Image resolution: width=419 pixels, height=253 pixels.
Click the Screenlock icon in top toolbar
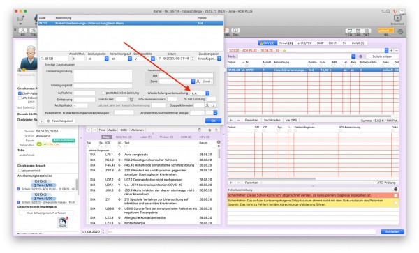[397, 18]
